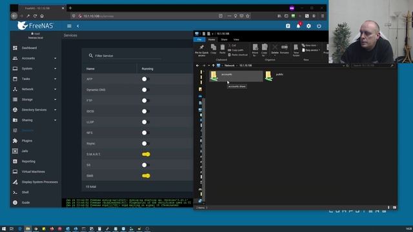Viewport: 413px width, 232px height.
Task: Toggle the iSCSI service
Action: [146, 111]
